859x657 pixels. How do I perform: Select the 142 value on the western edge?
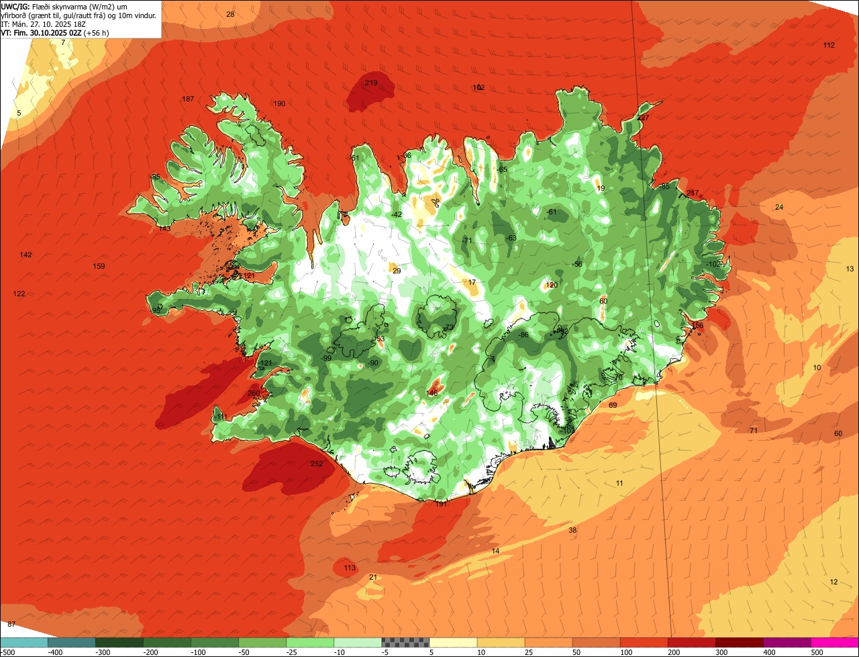tap(26, 255)
